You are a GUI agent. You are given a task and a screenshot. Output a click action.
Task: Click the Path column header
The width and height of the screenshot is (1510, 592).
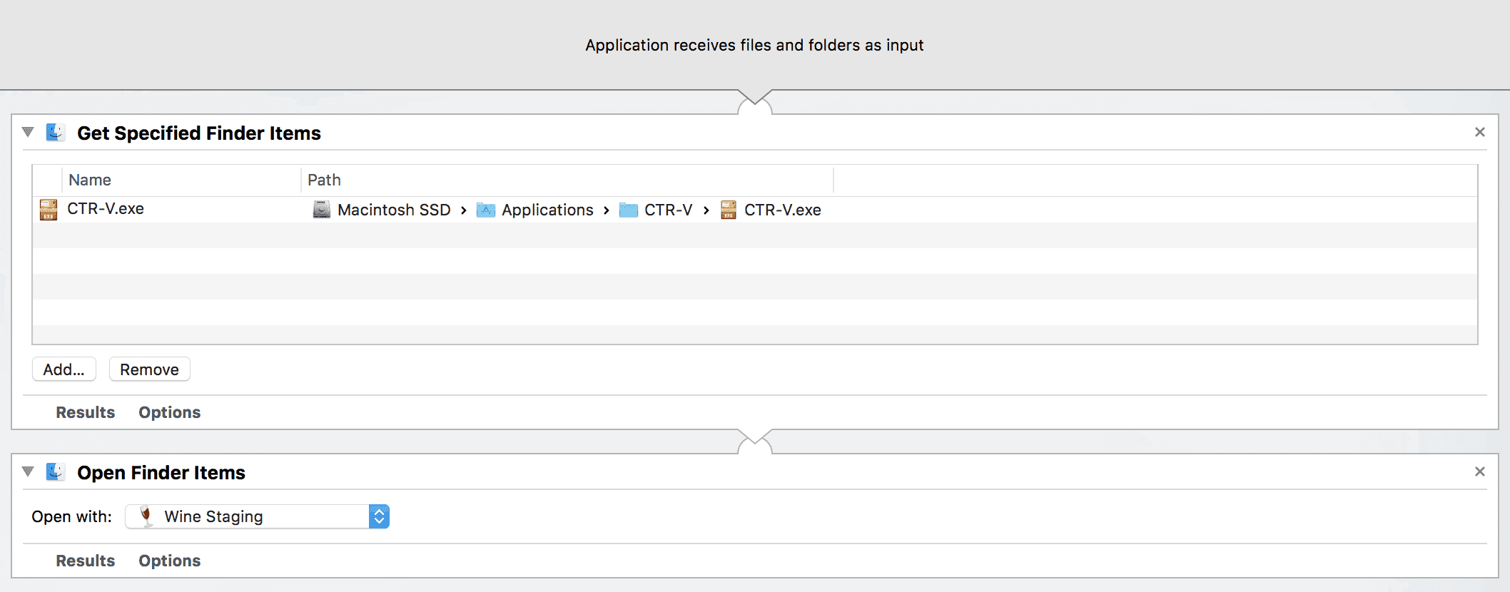(567, 180)
